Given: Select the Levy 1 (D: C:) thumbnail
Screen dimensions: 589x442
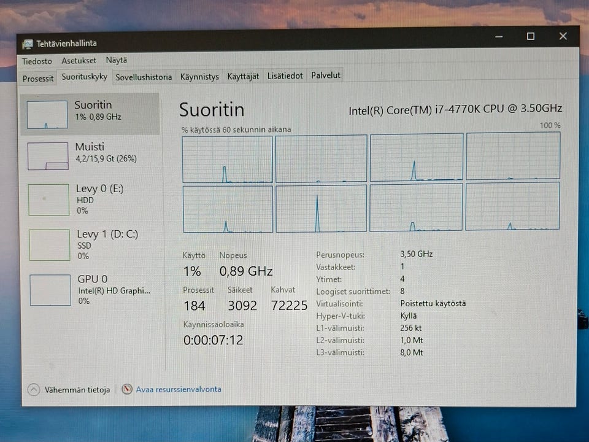Looking at the screenshot, I should click(50, 245).
